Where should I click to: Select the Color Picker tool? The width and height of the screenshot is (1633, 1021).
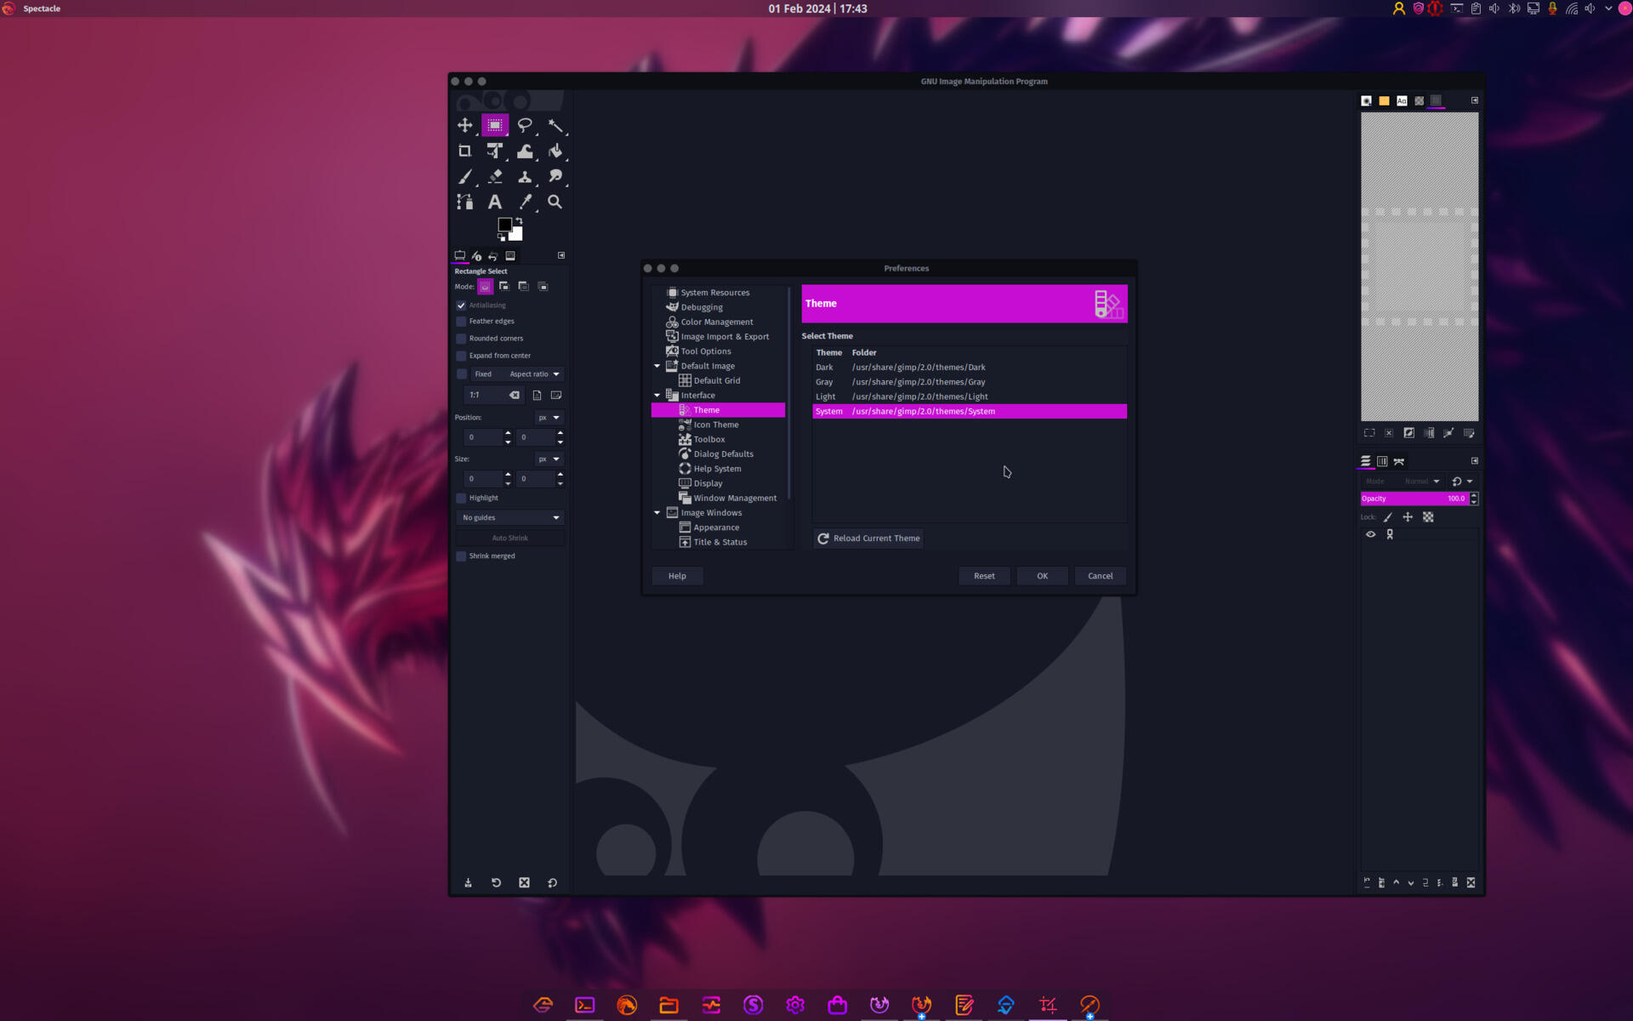pyautogui.click(x=526, y=201)
